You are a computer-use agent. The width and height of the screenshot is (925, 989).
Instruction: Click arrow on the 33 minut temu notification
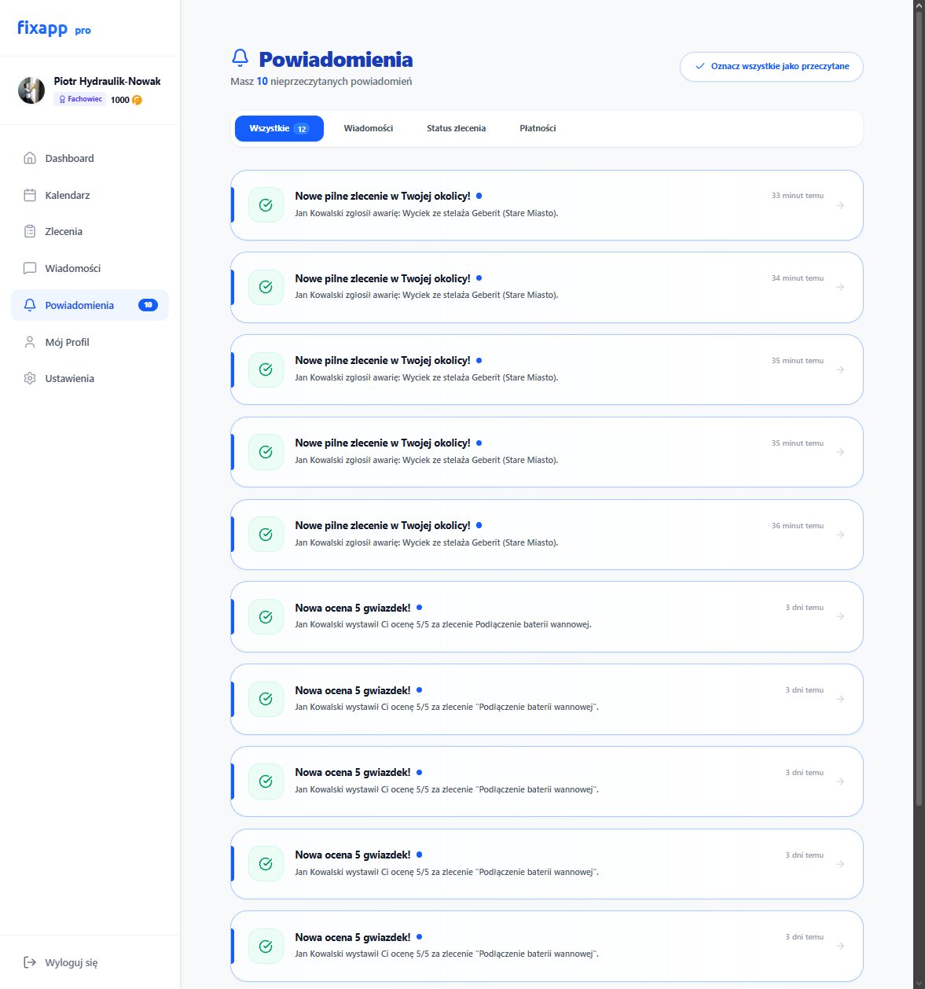tap(840, 205)
